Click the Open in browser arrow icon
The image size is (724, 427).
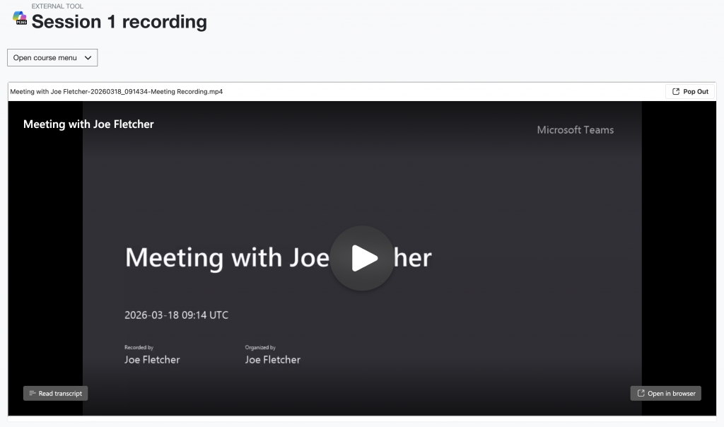point(641,393)
